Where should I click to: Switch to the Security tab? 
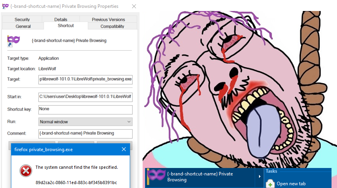(22, 19)
